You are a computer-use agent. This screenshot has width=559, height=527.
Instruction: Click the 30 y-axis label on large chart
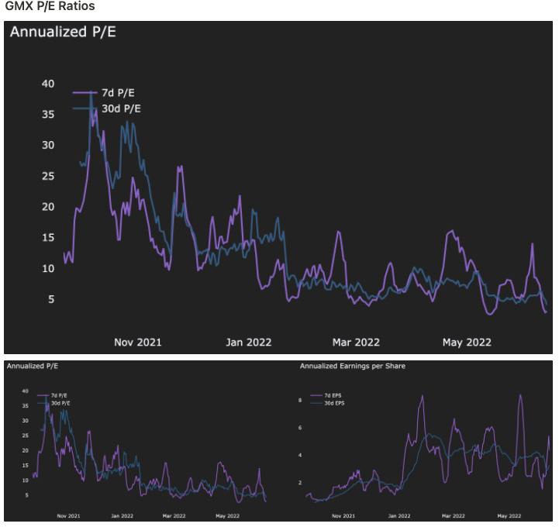point(48,145)
